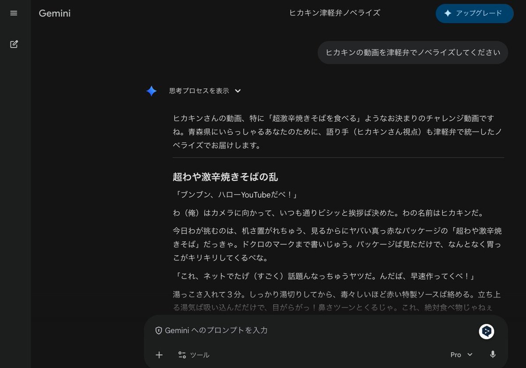Click the heading 超わや激辛焼きそばの乱

pyautogui.click(x=225, y=177)
